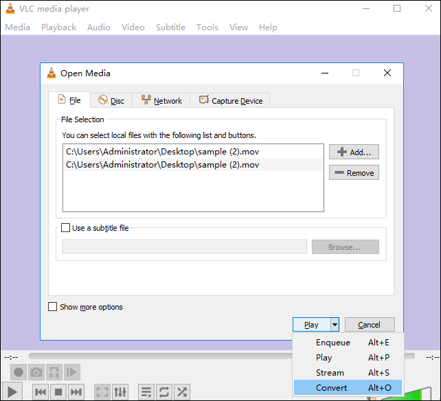
Task: Click the main Play button in playback controls
Action: pyautogui.click(x=11, y=392)
